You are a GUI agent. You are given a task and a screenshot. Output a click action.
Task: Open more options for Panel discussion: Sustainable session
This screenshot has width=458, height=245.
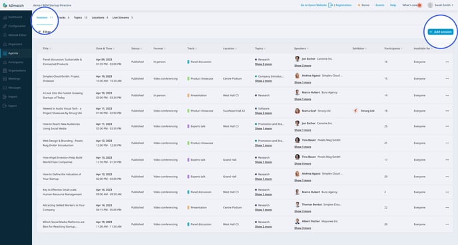click(x=447, y=62)
